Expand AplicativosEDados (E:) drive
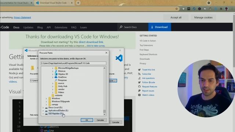This screenshot has height=132, width=235. coord(43,111)
